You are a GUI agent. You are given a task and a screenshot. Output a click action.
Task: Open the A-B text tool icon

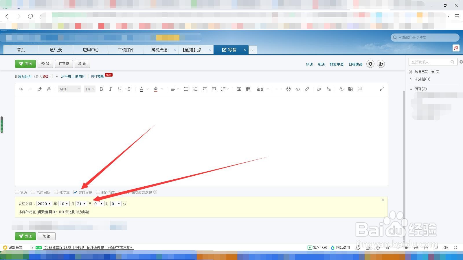(x=328, y=89)
